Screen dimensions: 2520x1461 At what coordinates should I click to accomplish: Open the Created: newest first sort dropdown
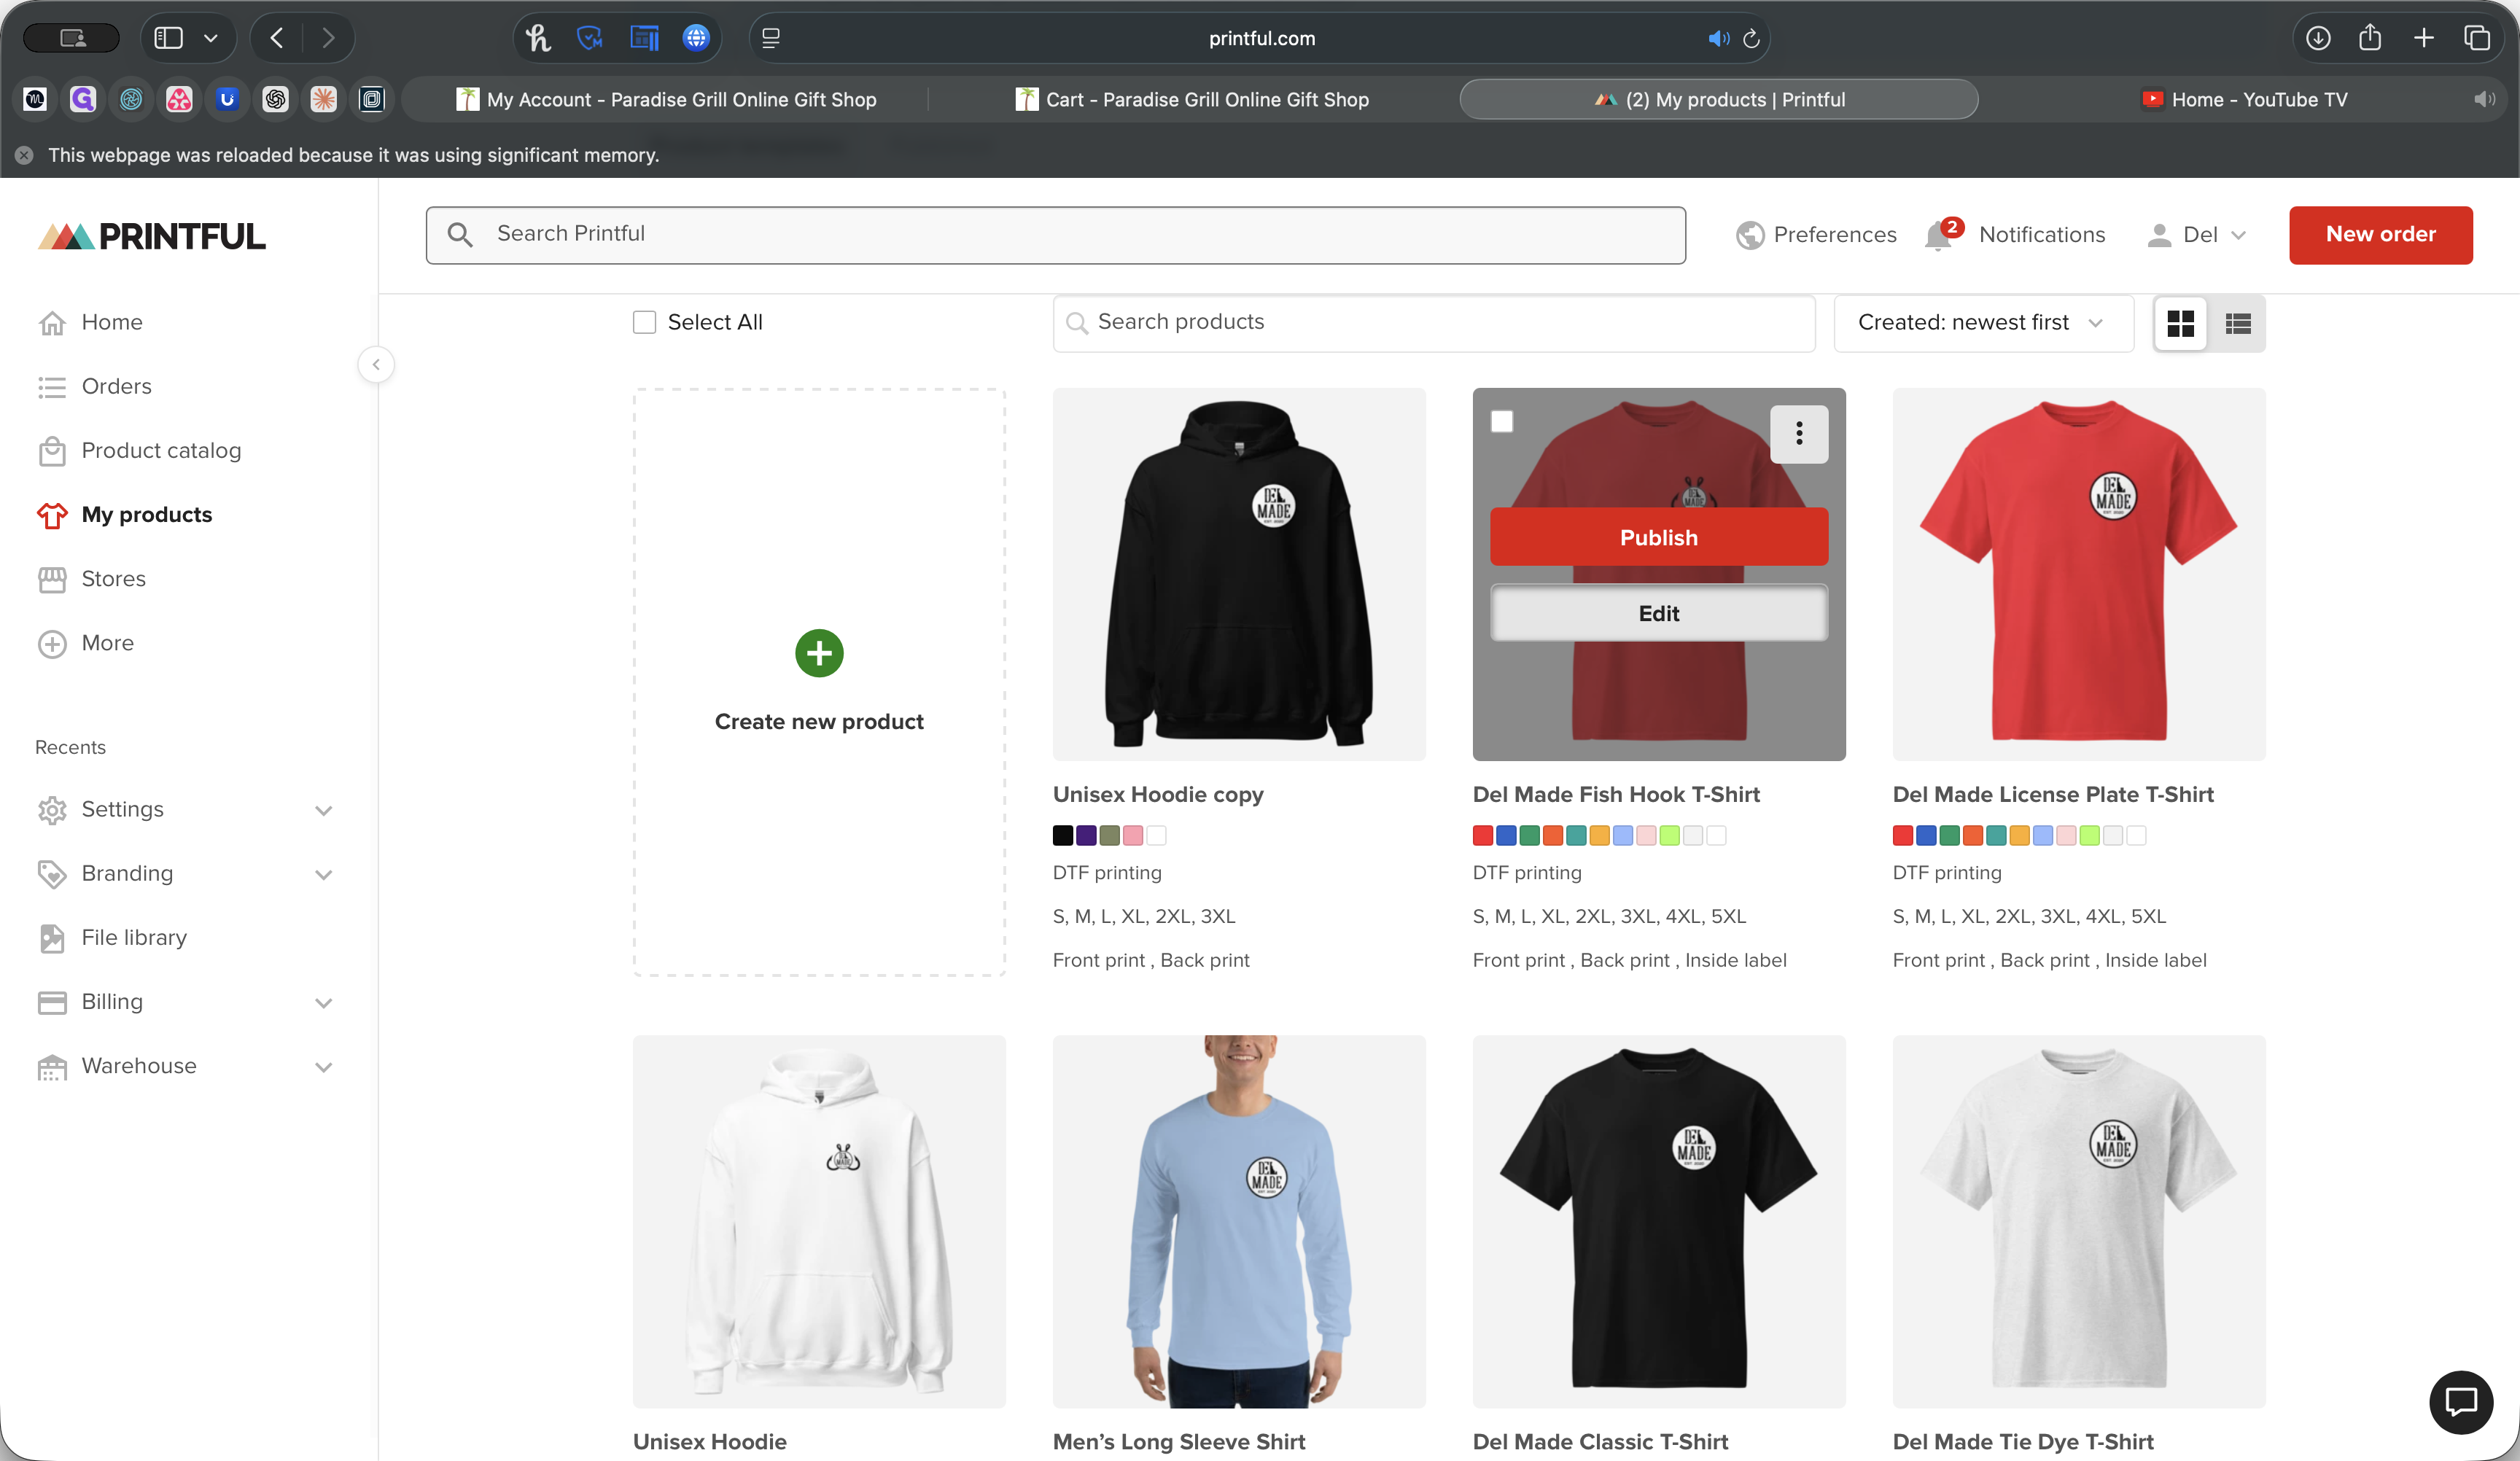pyautogui.click(x=1981, y=322)
